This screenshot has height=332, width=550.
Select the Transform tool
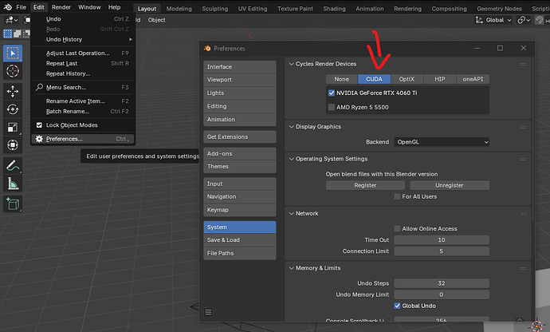(x=13, y=144)
